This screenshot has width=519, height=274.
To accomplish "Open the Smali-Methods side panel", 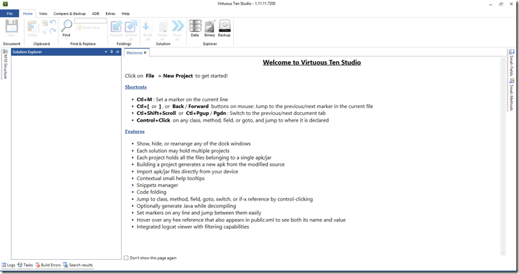I will tap(512, 95).
